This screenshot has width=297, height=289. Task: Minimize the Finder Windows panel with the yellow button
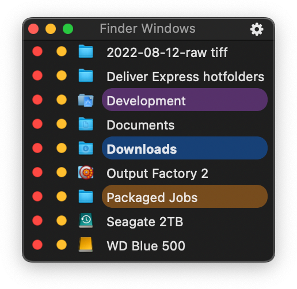[51, 29]
